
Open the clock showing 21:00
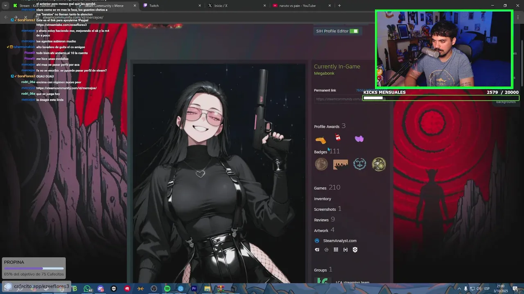point(501,289)
